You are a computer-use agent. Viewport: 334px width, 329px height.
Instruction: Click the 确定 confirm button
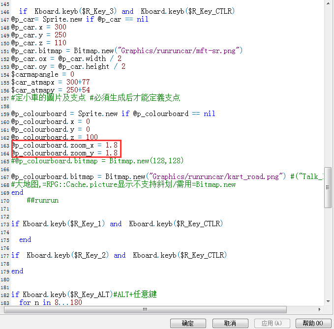(188, 323)
